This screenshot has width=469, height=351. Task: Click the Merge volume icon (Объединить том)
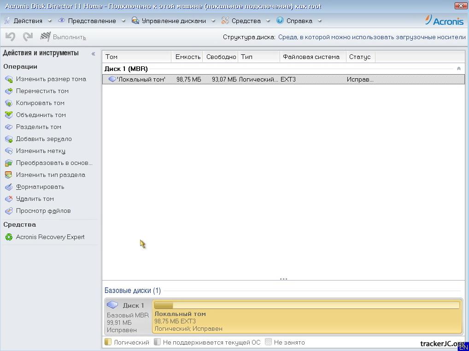click(9, 115)
